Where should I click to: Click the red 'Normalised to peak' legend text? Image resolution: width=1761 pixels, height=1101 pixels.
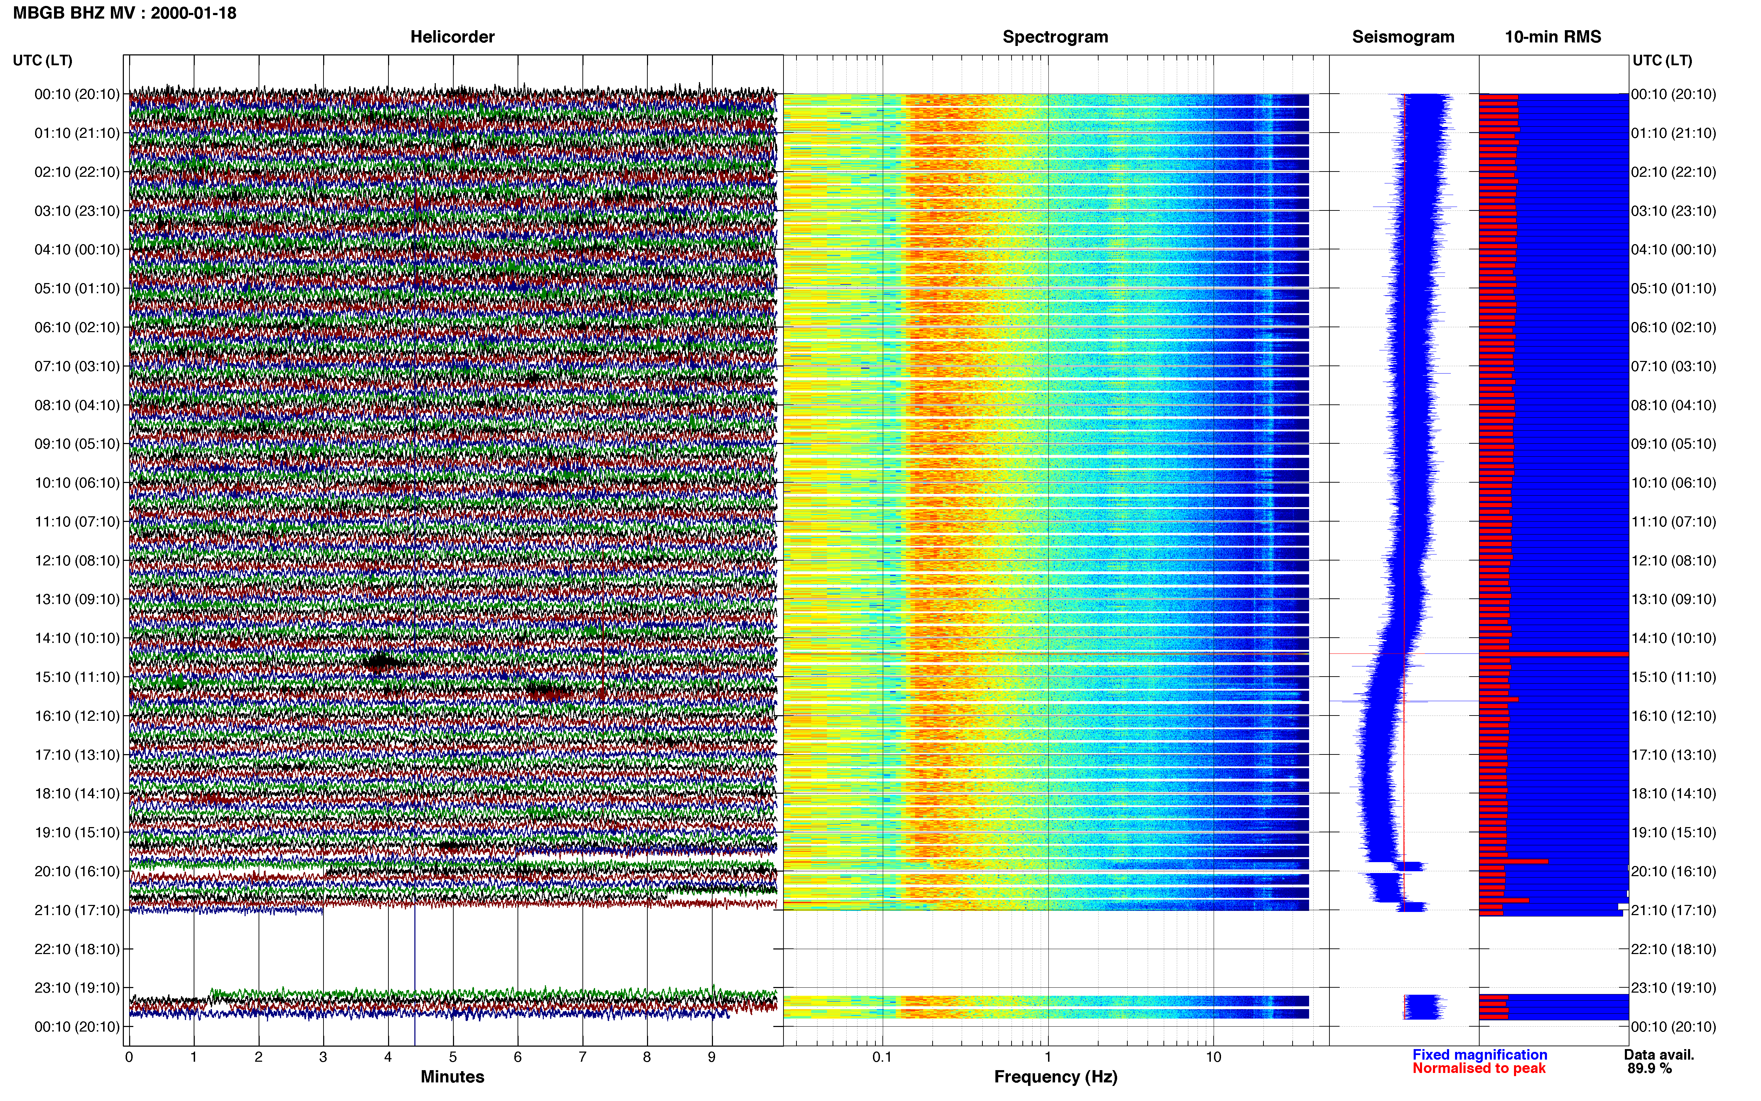[x=1479, y=1068]
